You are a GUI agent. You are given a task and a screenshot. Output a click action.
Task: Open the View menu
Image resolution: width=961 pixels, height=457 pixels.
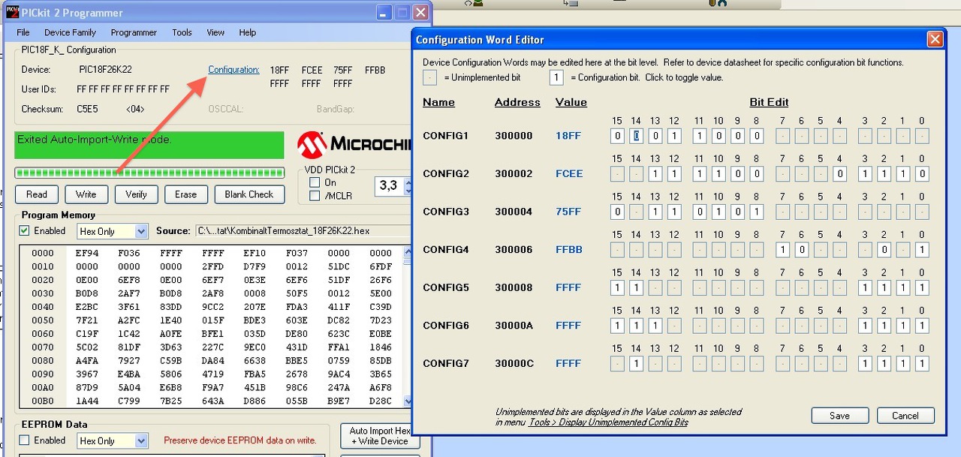pyautogui.click(x=215, y=32)
